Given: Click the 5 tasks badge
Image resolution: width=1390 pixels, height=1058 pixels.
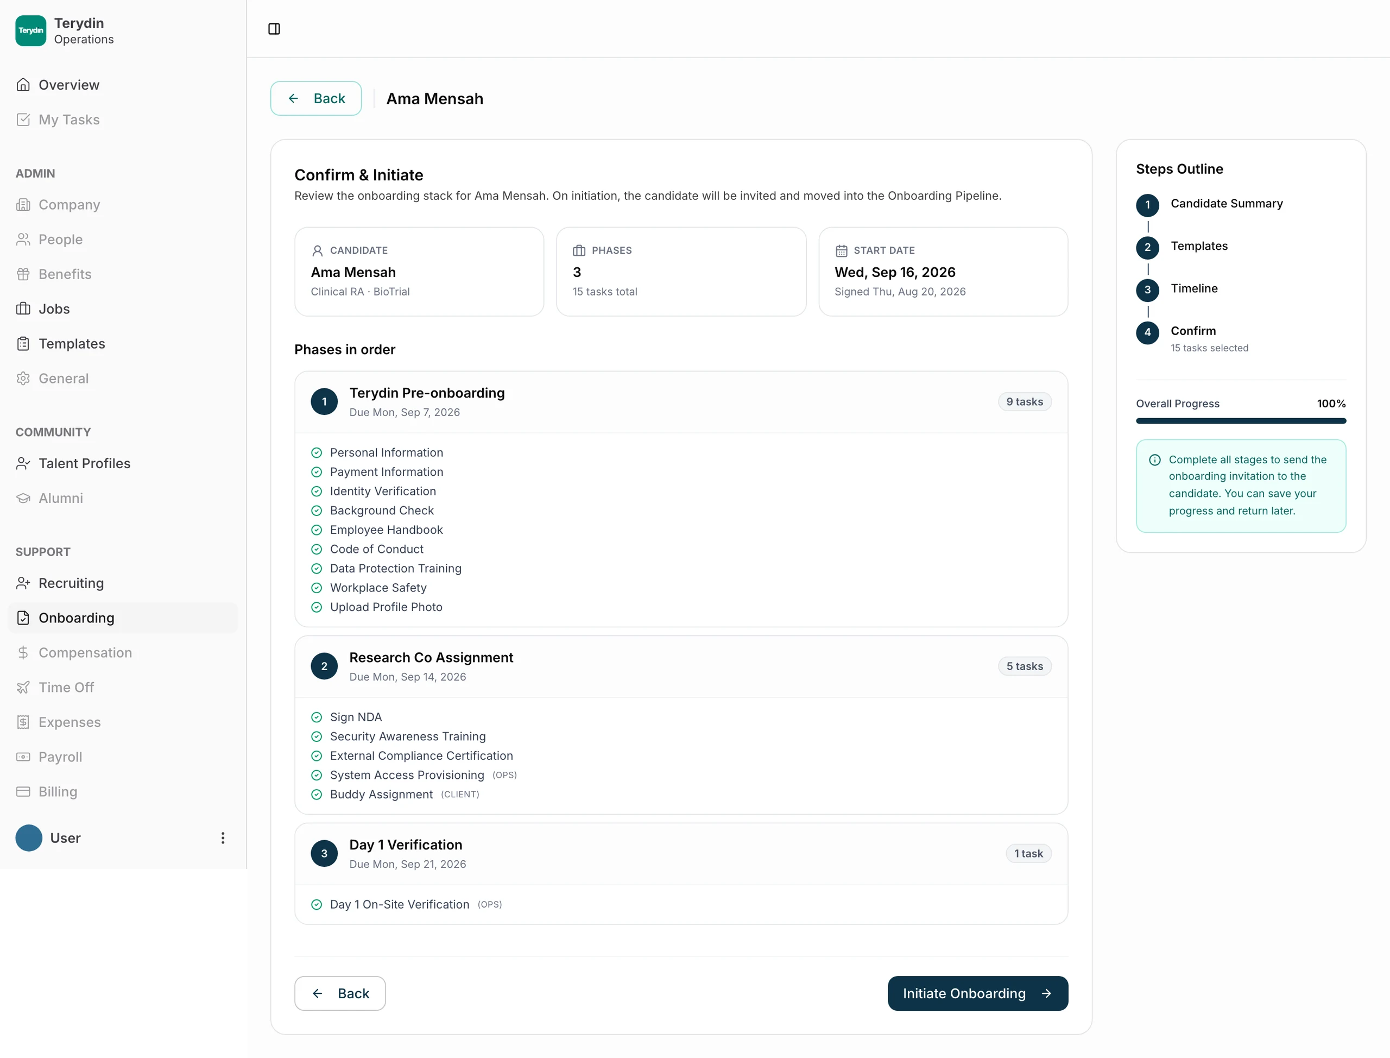Looking at the screenshot, I should 1024,666.
